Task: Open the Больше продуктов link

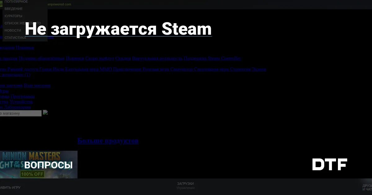Action: coord(108,141)
